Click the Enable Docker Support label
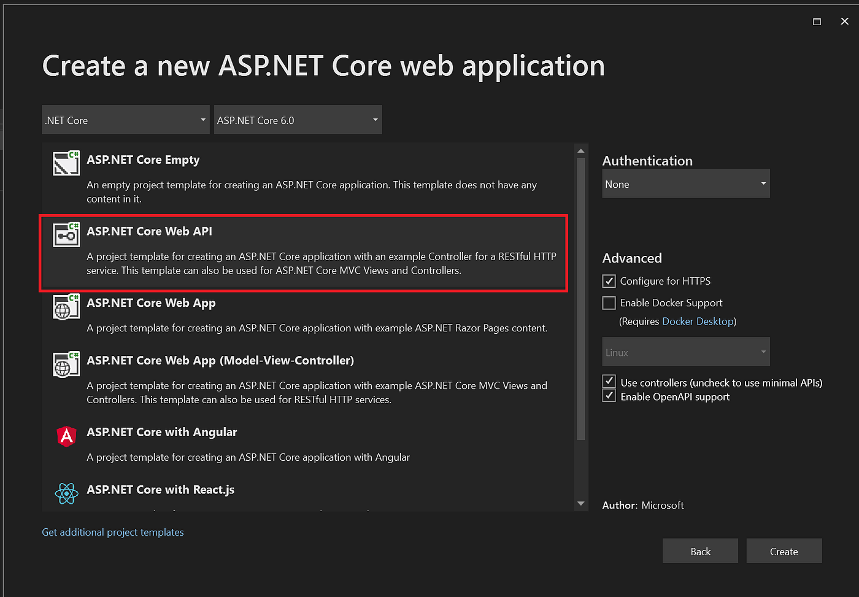The width and height of the screenshot is (859, 597). pyautogui.click(x=671, y=303)
